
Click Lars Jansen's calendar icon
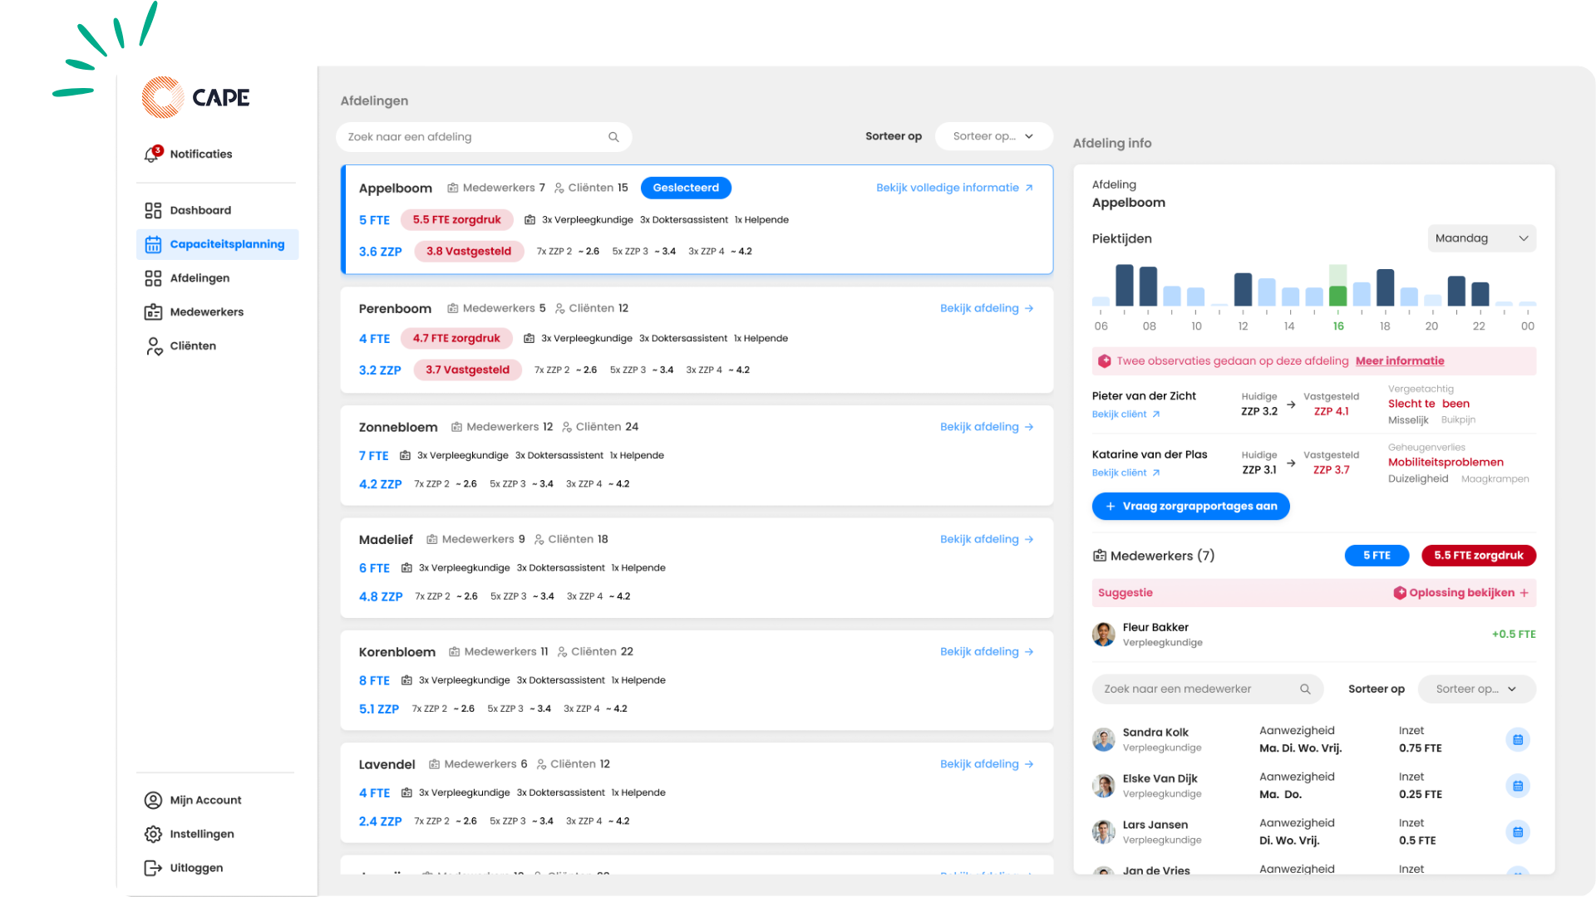tap(1517, 832)
